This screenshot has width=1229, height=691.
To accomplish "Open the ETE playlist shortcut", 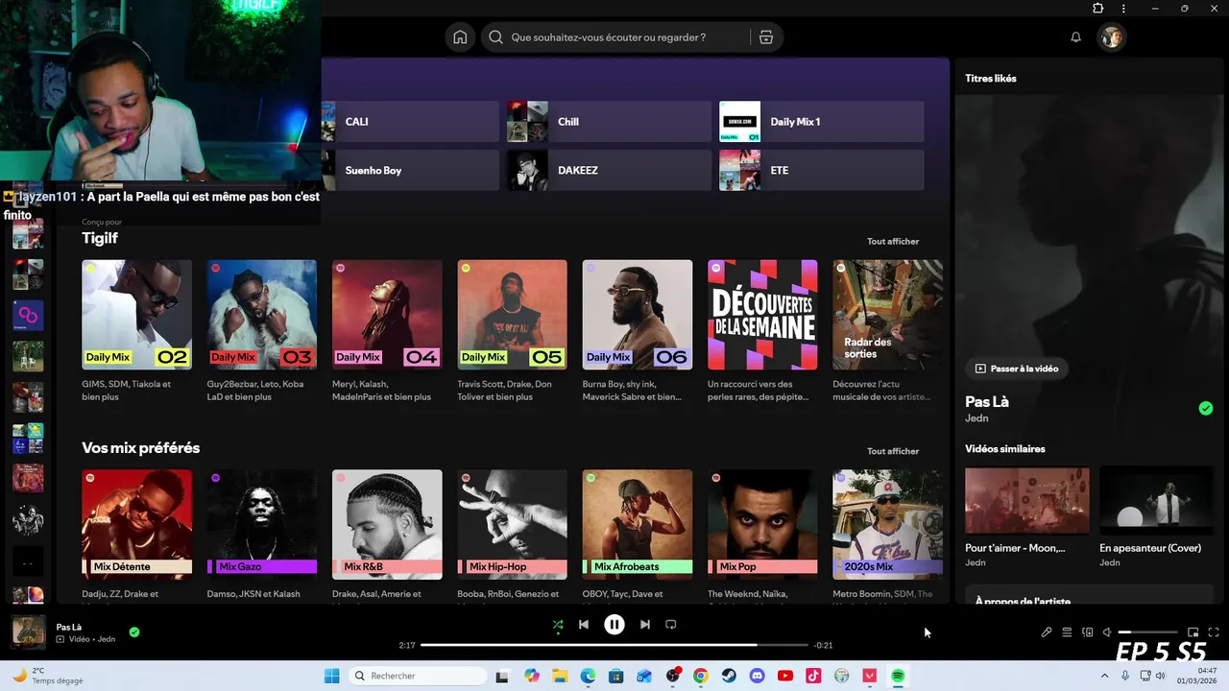I will tap(821, 170).
